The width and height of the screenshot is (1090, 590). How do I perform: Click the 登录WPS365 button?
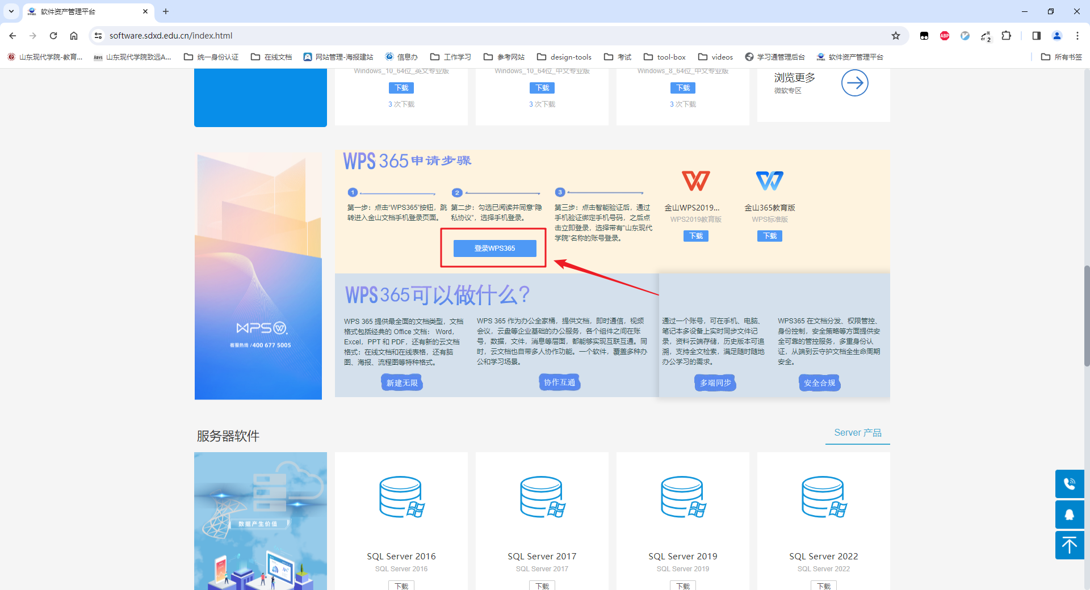click(494, 248)
